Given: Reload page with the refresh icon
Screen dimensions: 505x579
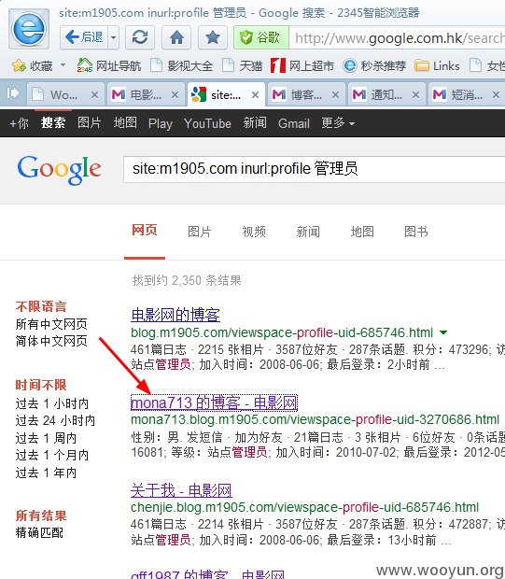Looking at the screenshot, I should [x=140, y=37].
